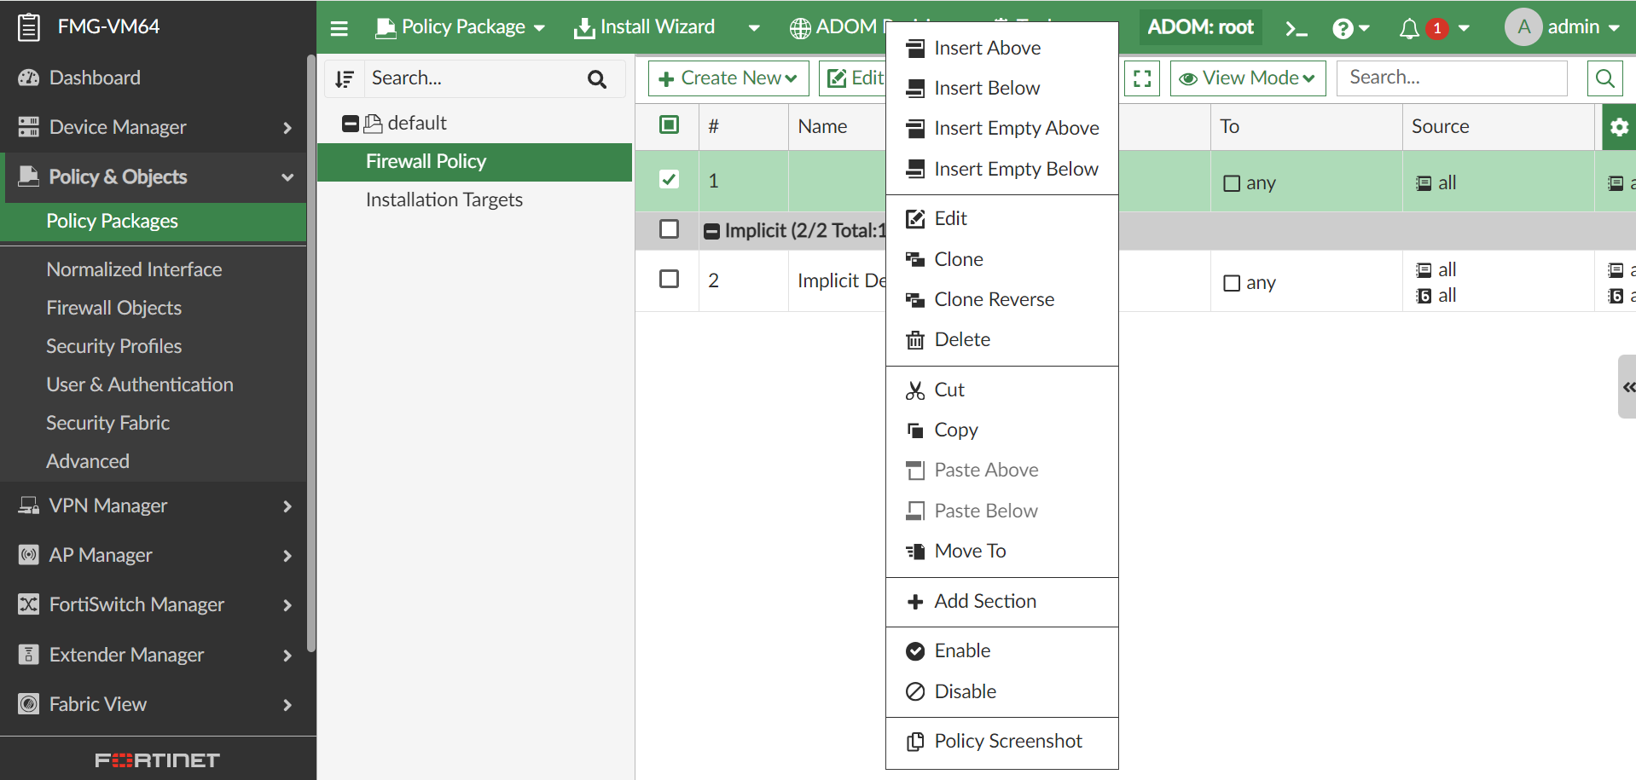Click the policy table search magnifier icon
This screenshot has height=780, width=1636.
pos(1604,78)
